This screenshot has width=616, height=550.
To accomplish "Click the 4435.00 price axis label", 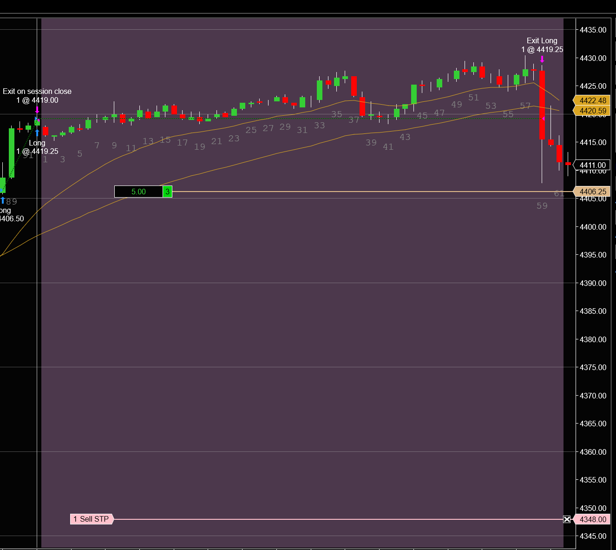I will 593,30.
